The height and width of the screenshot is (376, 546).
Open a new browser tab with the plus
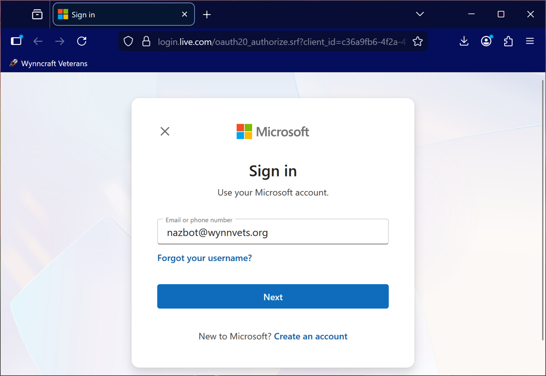[x=206, y=14]
